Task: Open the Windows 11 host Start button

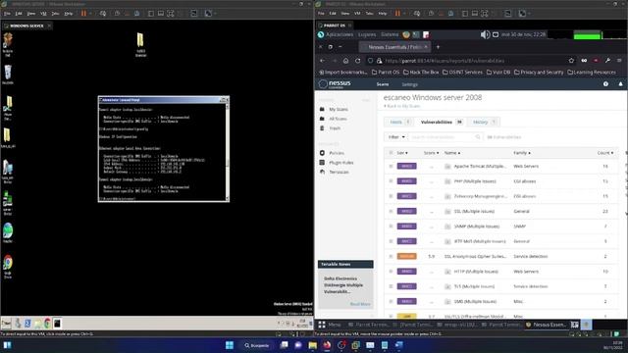Action: (x=230, y=345)
